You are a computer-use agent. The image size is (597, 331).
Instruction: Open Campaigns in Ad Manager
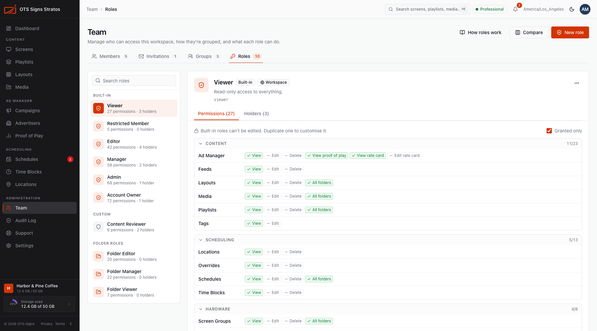coord(39,111)
